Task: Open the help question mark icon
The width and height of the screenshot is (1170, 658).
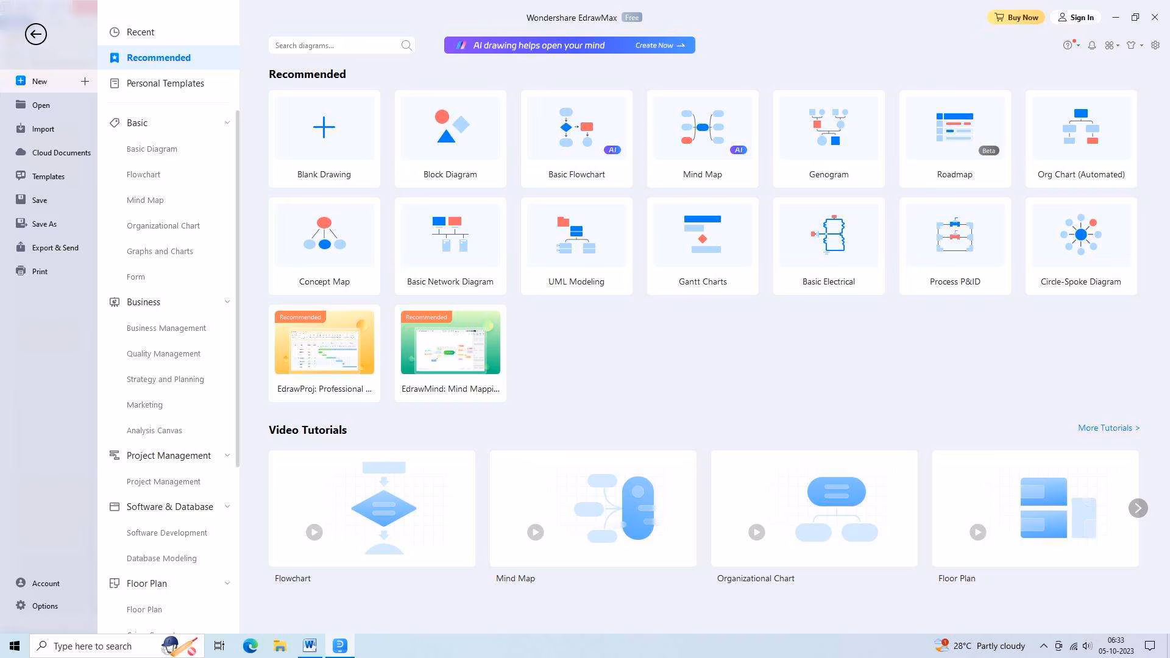Action: [1068, 45]
